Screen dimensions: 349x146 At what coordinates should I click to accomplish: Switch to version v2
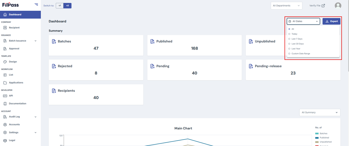(x=67, y=6)
